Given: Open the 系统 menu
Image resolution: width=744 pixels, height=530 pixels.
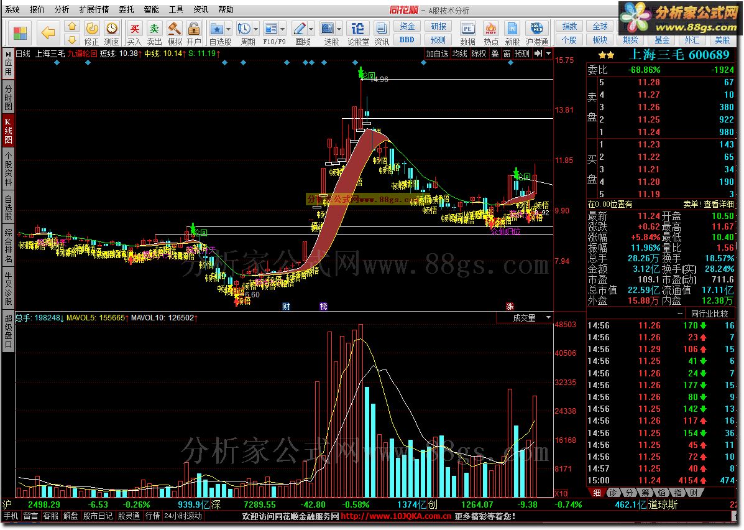Looking at the screenshot, I should click(x=12, y=9).
